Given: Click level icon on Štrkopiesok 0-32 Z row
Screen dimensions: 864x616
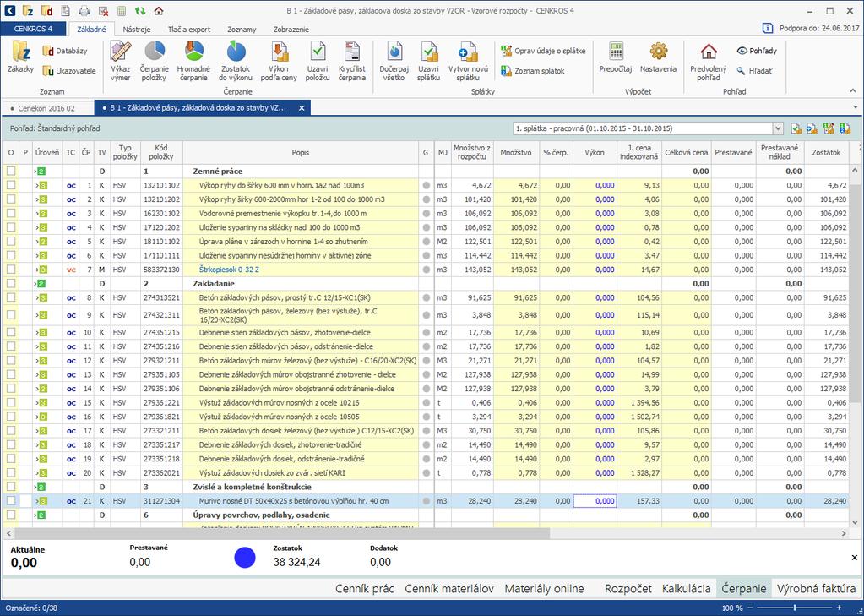Looking at the screenshot, I should coord(42,269).
